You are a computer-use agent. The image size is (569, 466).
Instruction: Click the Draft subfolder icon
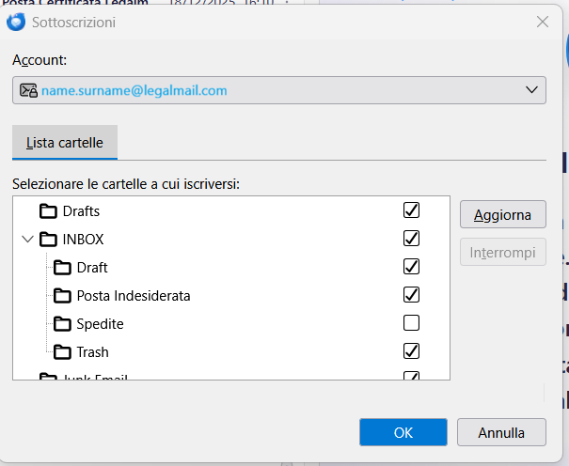point(63,268)
